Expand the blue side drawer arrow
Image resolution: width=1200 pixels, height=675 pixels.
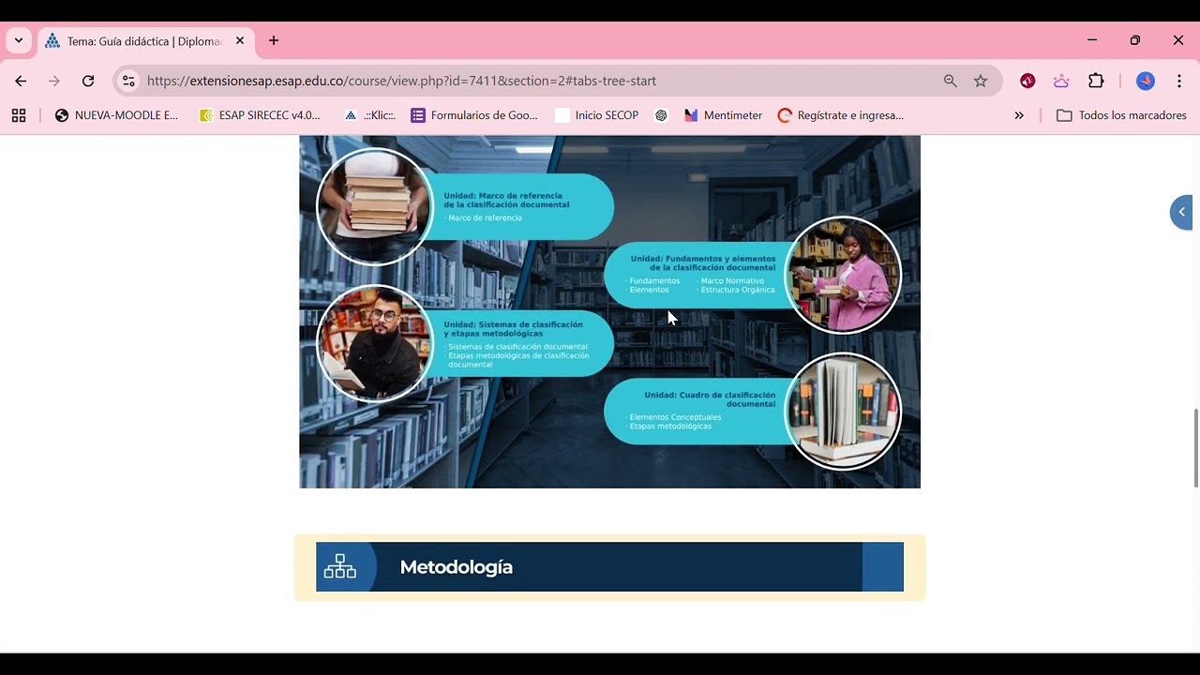[1181, 212]
